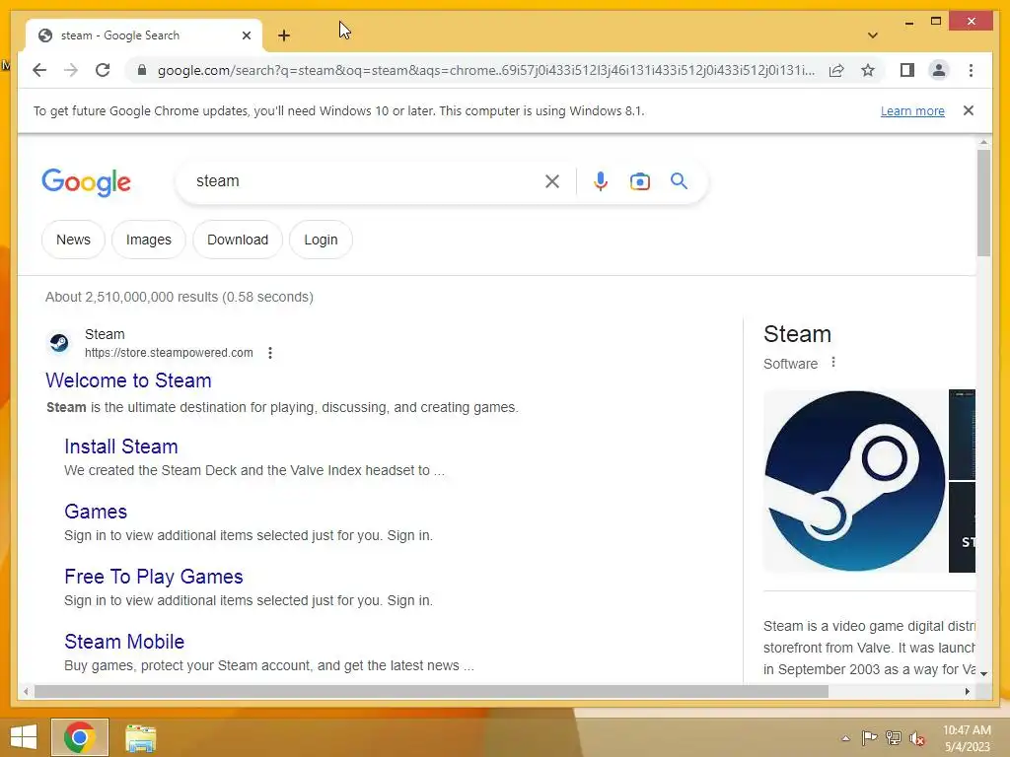Open the Chrome three-dot menu

click(971, 70)
